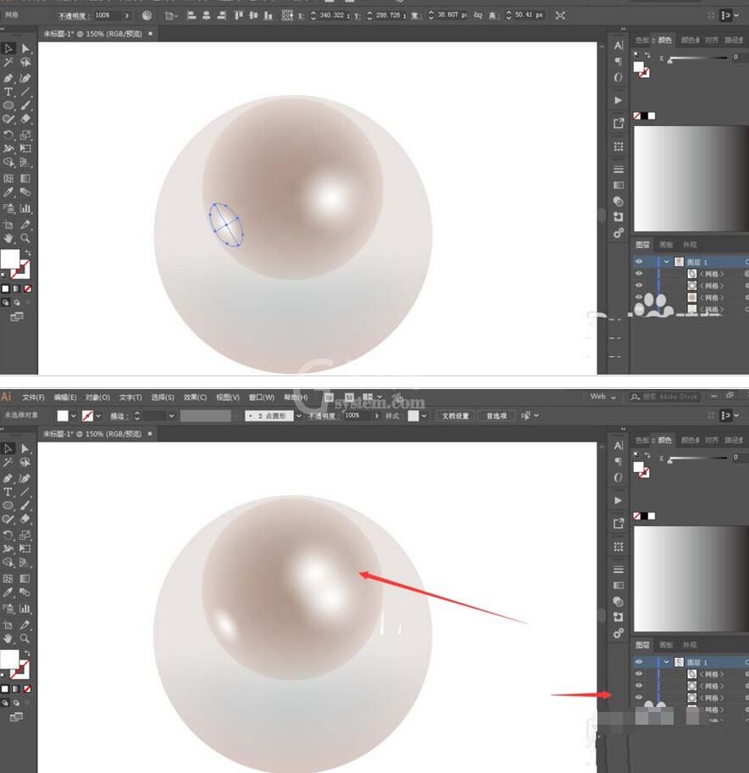This screenshot has width=749, height=773.
Task: Toggle visibility of 图层 1 in lower panel
Action: pyautogui.click(x=639, y=662)
